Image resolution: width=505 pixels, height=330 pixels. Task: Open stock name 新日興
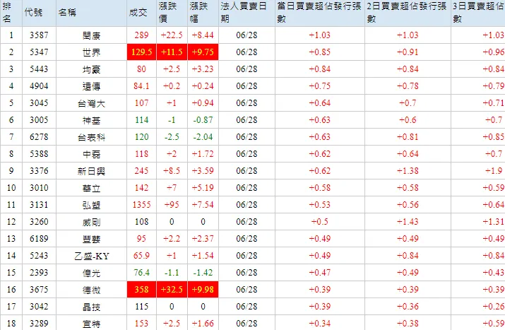[92, 171]
